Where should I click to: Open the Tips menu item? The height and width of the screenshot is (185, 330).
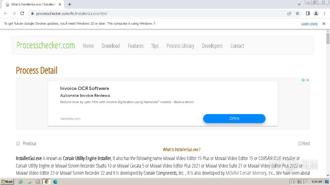(x=155, y=46)
